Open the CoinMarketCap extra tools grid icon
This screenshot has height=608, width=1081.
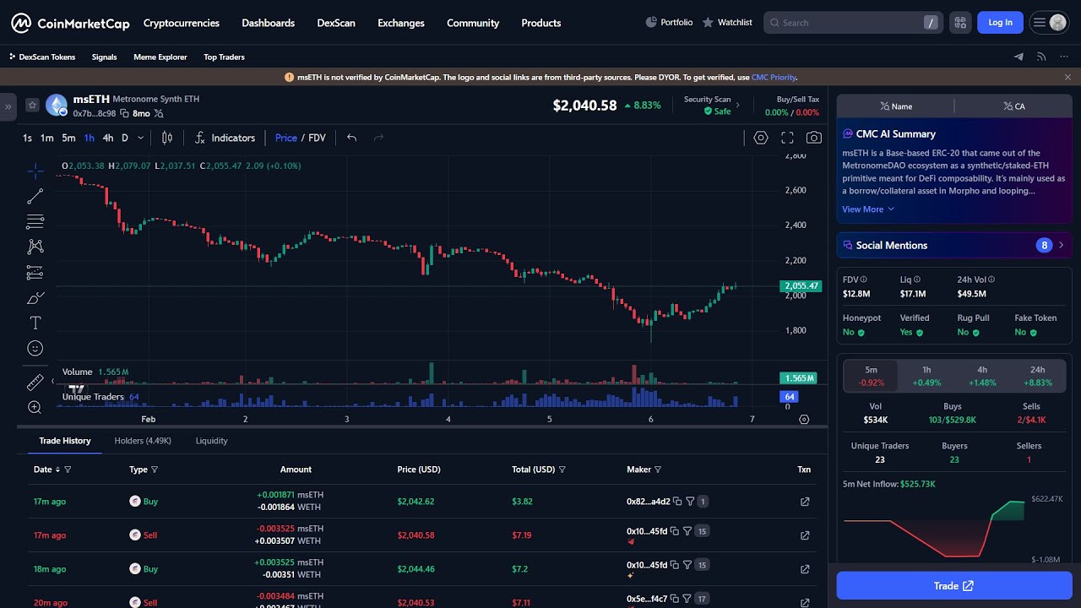tap(959, 23)
